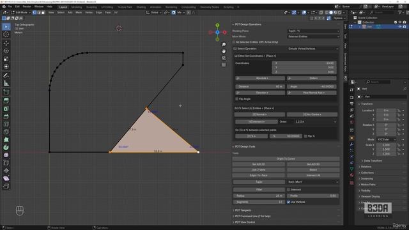Toggle visibility eye of Collection
The height and width of the screenshot is (230, 409).
tap(400, 22)
